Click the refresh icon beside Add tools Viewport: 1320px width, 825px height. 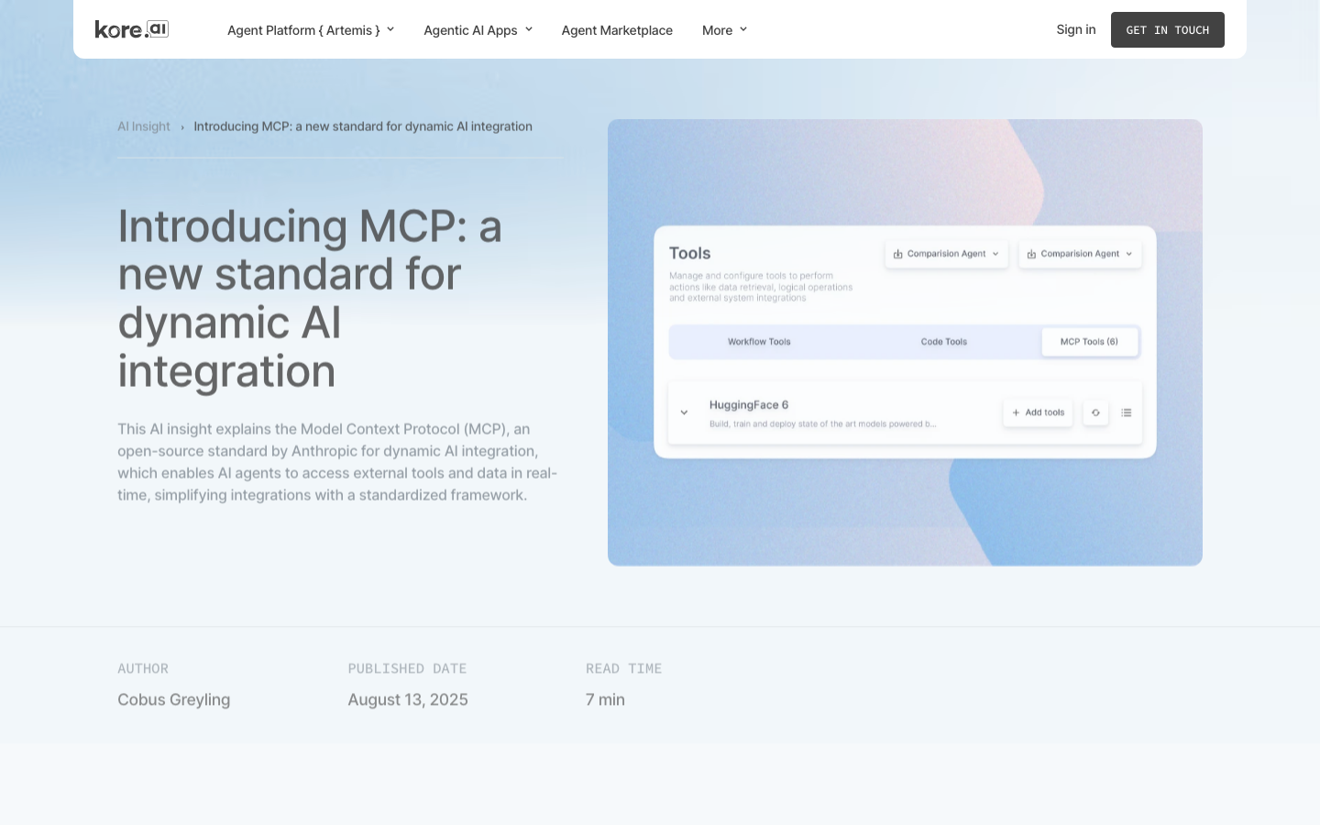(1095, 412)
